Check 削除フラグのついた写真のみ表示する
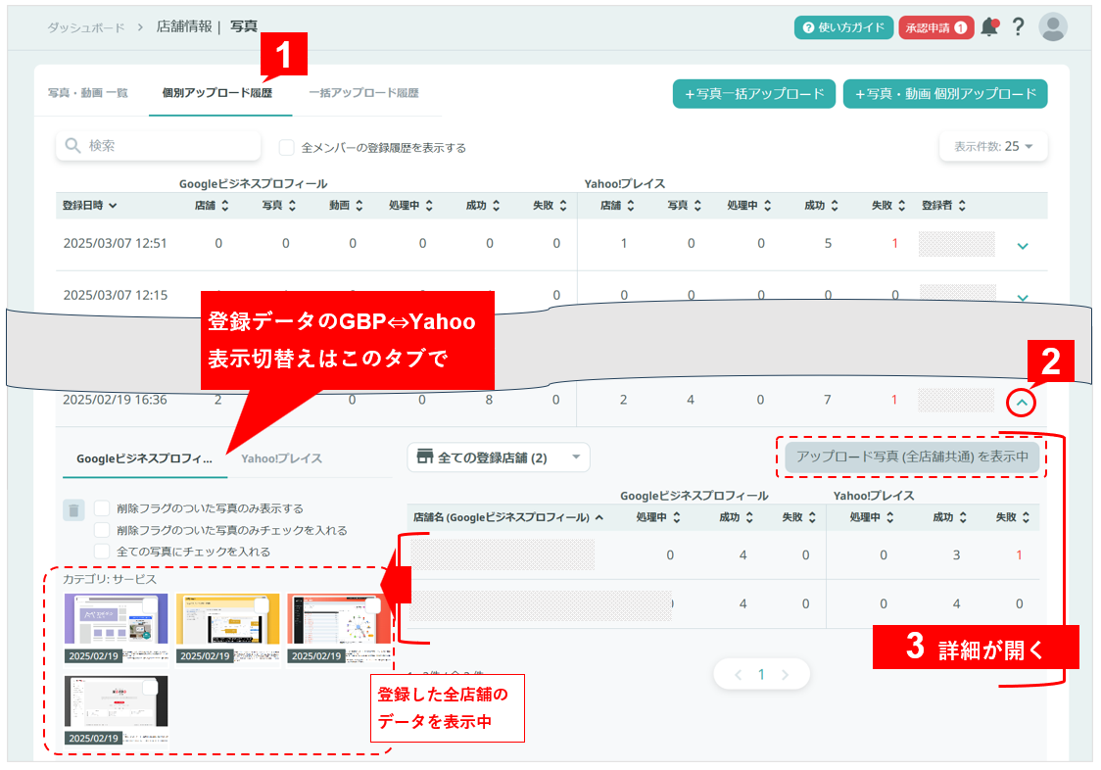 [102, 508]
